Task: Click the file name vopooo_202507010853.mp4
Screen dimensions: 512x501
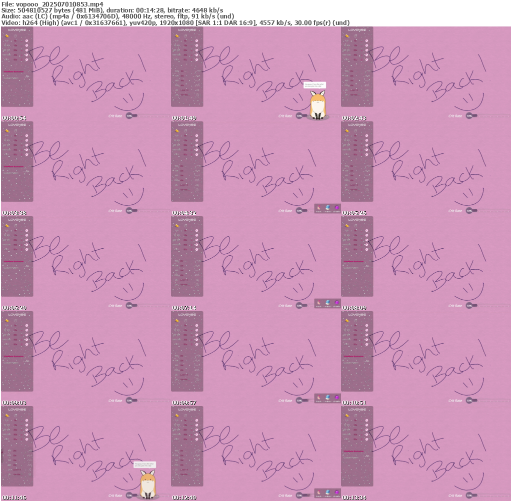Action: [x=59, y=4]
